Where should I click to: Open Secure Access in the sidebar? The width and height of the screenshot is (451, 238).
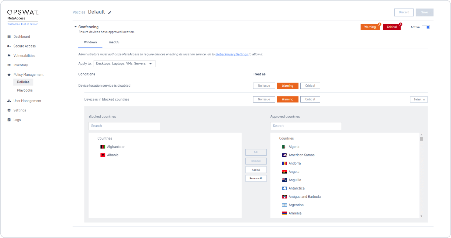(x=24, y=46)
